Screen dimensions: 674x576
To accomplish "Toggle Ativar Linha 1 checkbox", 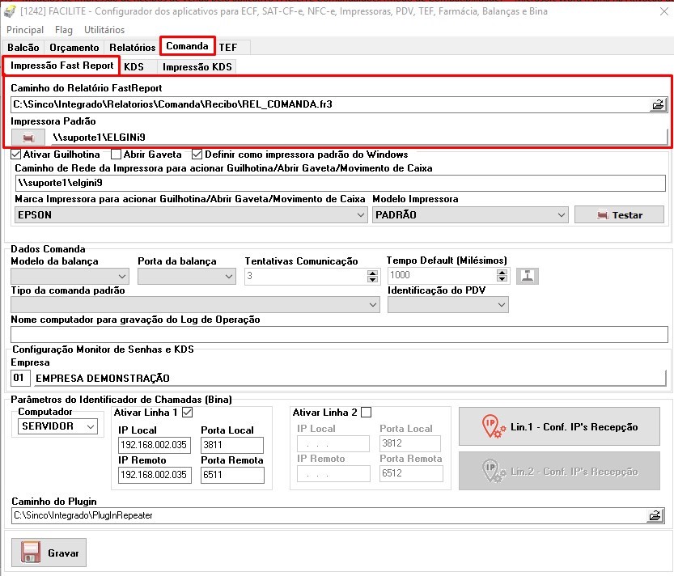I will click(188, 413).
